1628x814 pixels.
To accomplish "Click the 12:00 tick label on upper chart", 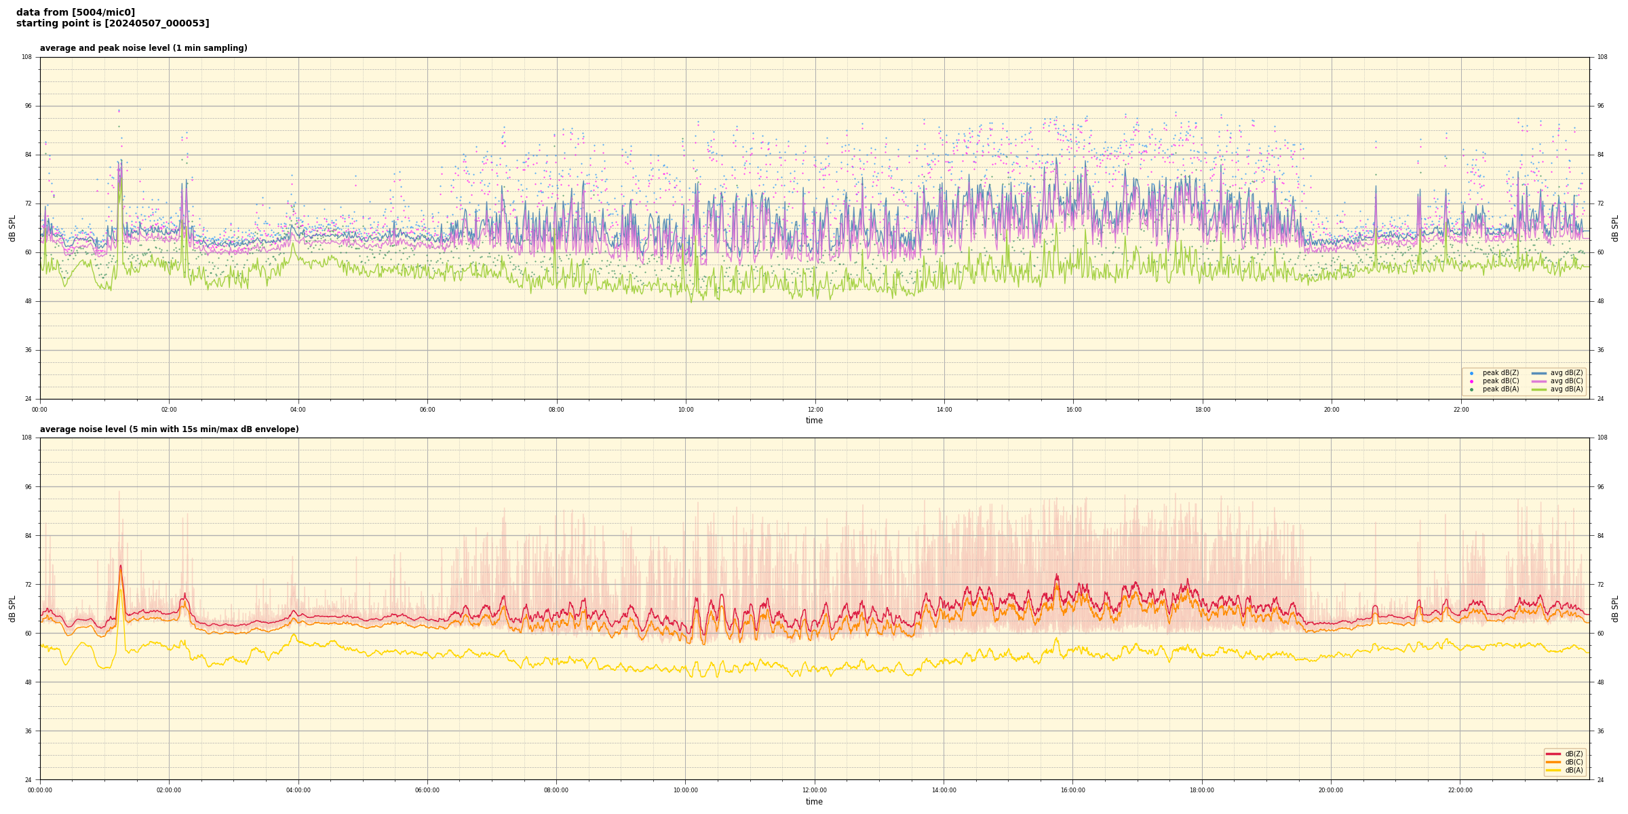I will point(815,410).
